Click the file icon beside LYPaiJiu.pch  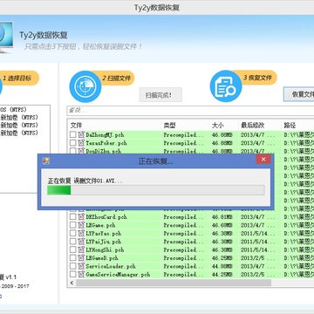click(x=81, y=242)
